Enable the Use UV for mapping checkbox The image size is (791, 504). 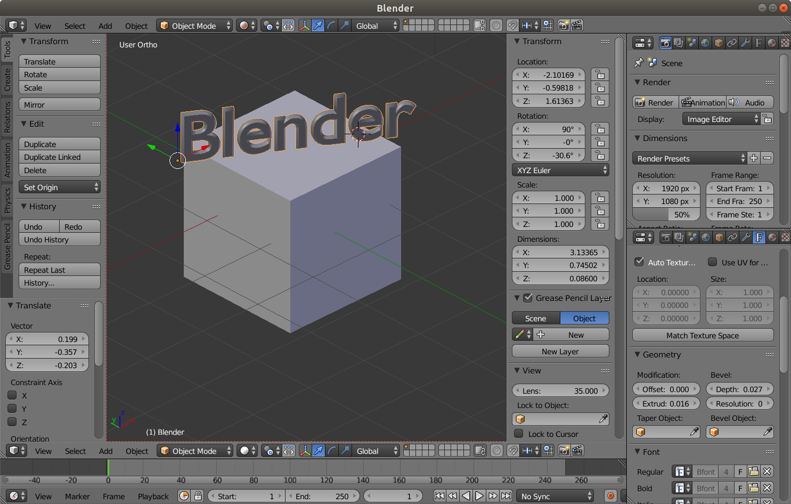(x=712, y=262)
